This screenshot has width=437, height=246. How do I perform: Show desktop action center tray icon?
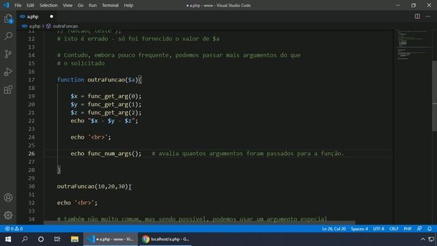tap(431, 239)
